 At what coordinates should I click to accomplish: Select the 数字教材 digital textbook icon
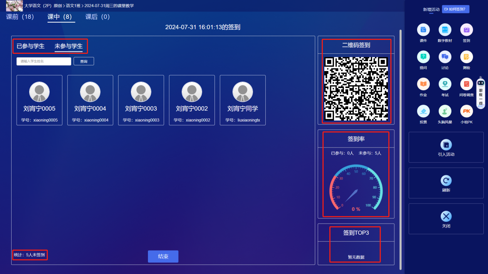tap(445, 30)
